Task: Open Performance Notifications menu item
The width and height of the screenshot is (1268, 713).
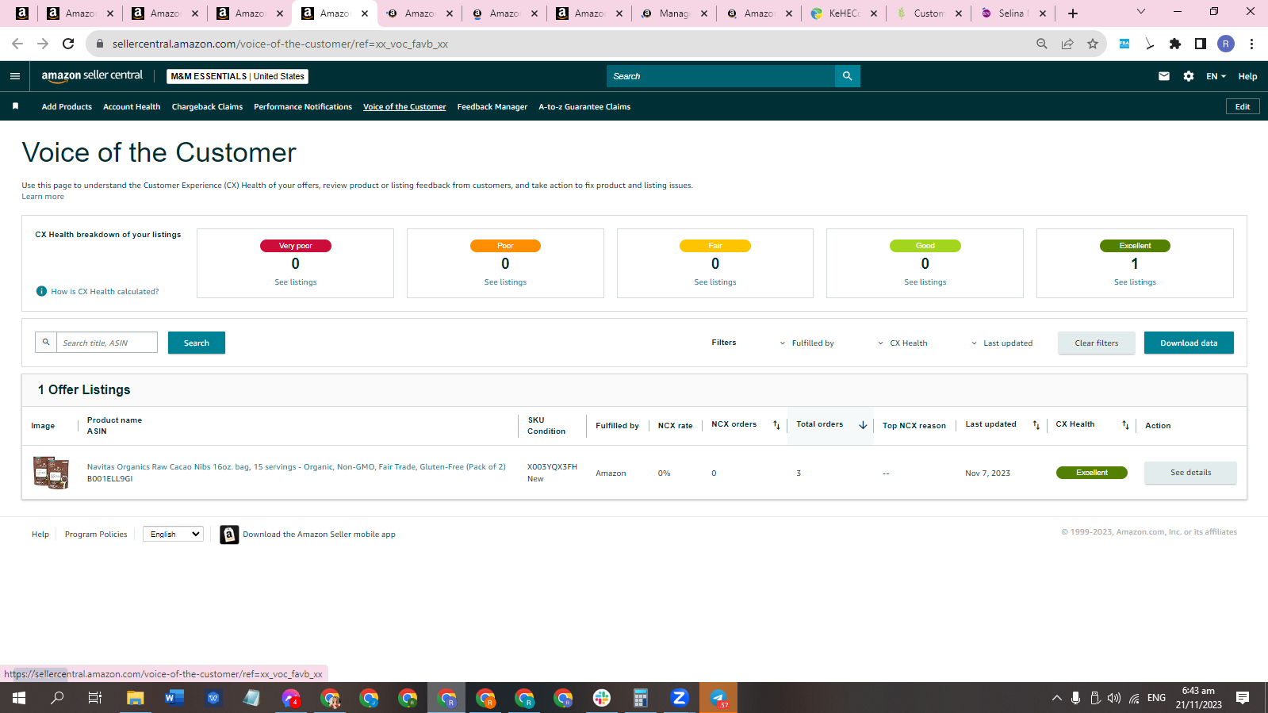Action: (x=303, y=106)
